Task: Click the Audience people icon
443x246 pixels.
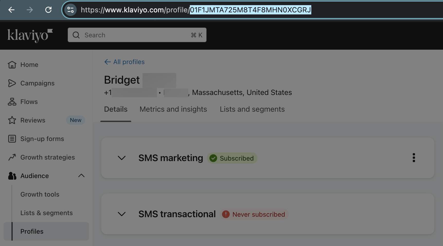Action: coord(12,176)
